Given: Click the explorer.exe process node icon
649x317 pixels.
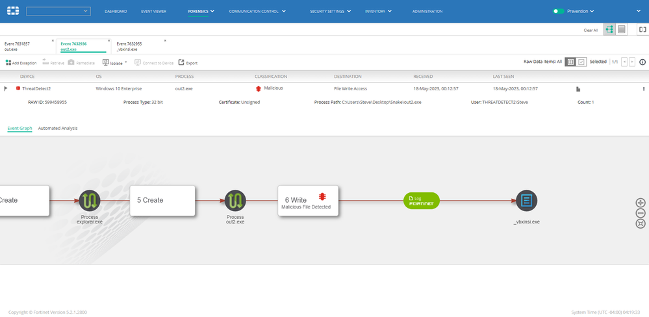Looking at the screenshot, I should tap(90, 201).
